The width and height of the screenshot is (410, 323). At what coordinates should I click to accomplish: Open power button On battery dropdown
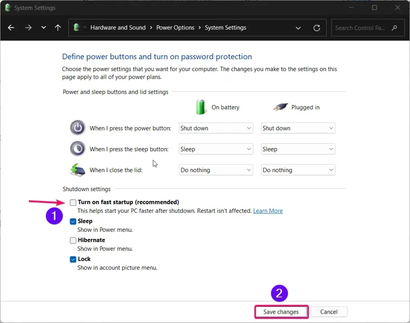coord(216,128)
